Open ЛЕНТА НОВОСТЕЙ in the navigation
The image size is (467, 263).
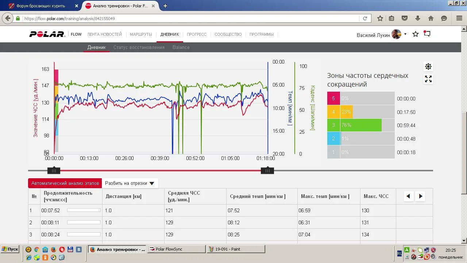coord(104,34)
